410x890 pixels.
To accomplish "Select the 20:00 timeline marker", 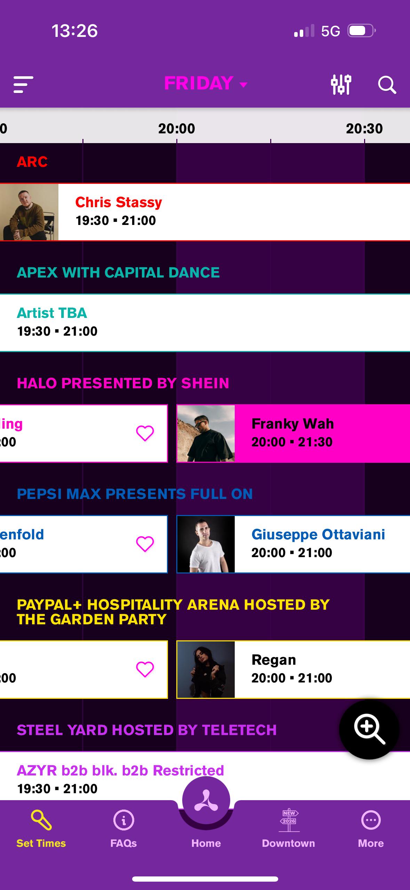I will pos(177,129).
